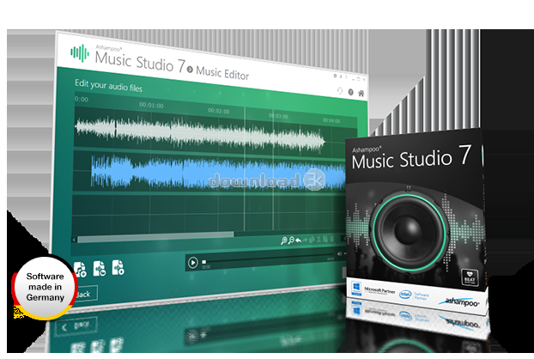This screenshot has width=534, height=359.
Task: Open the info icon next to the home icon
Action: click(x=351, y=92)
